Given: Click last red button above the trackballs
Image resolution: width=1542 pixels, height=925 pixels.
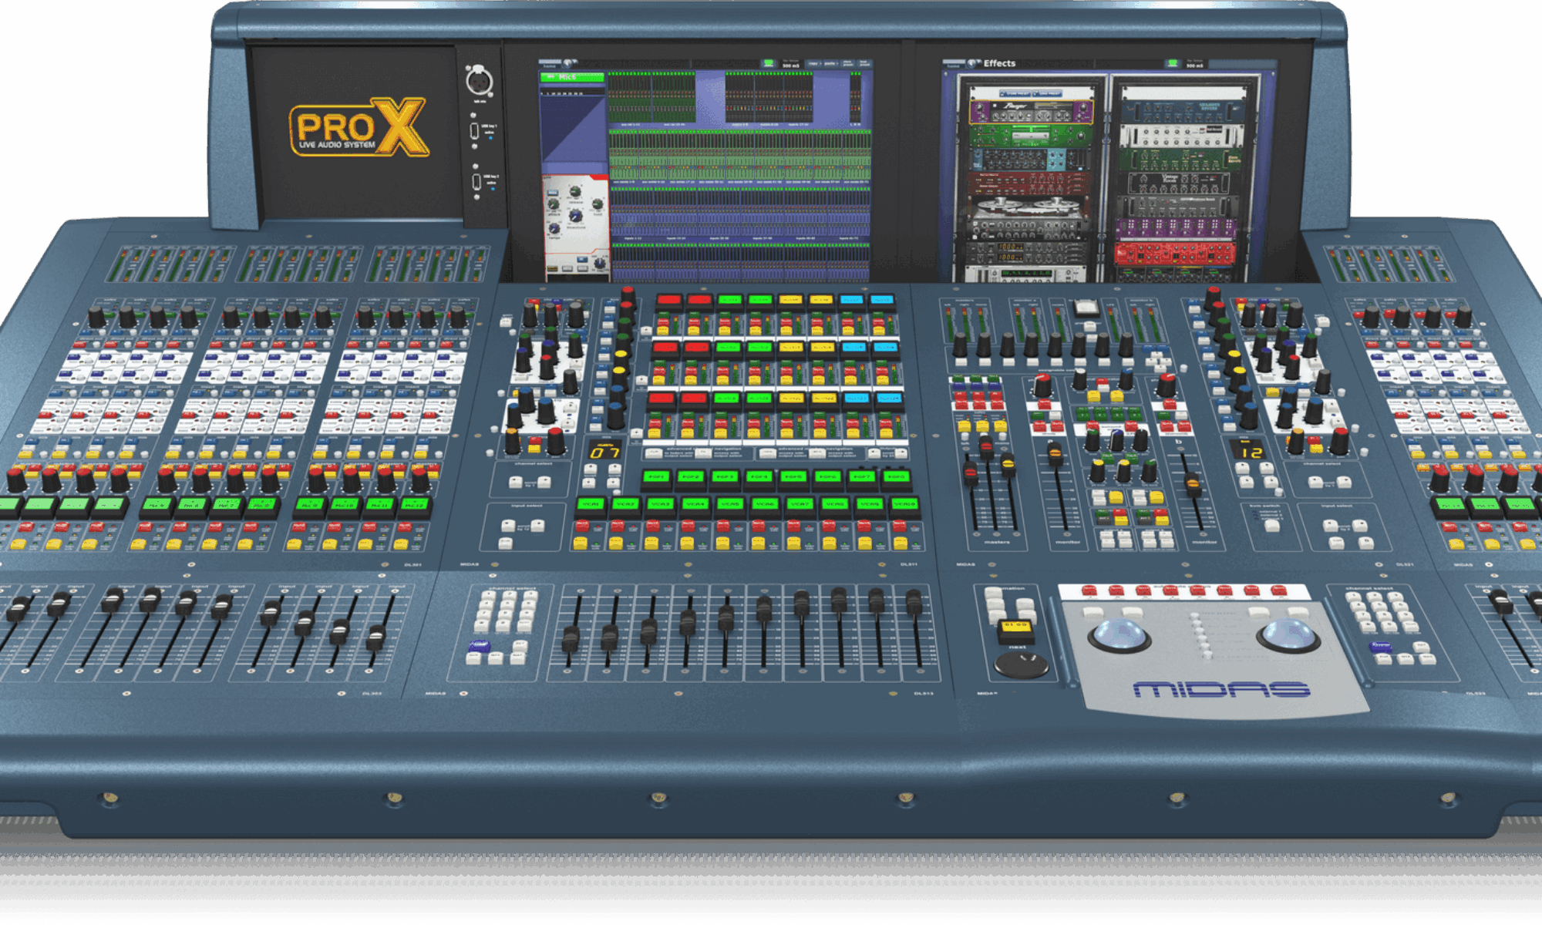Looking at the screenshot, I should 1279,591.
